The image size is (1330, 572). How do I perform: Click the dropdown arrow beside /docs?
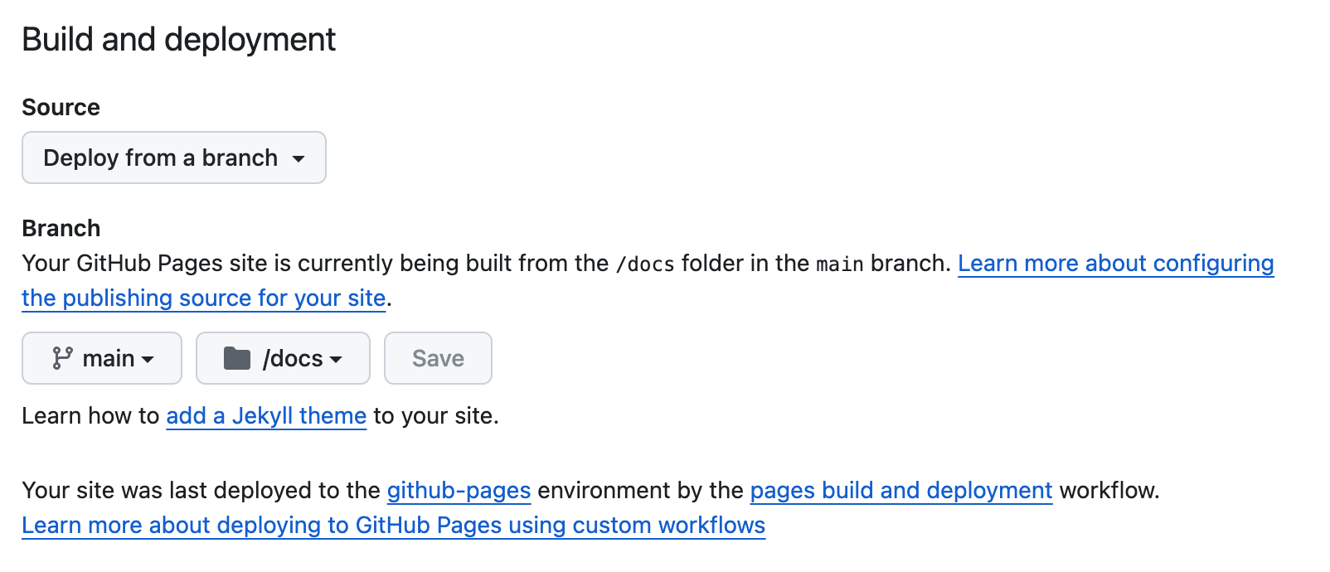(335, 360)
